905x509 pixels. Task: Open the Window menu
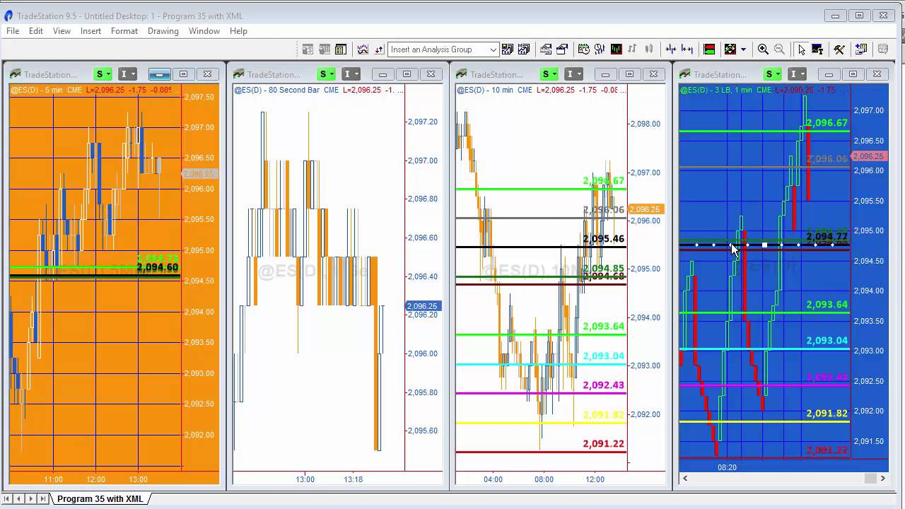pyautogui.click(x=204, y=31)
